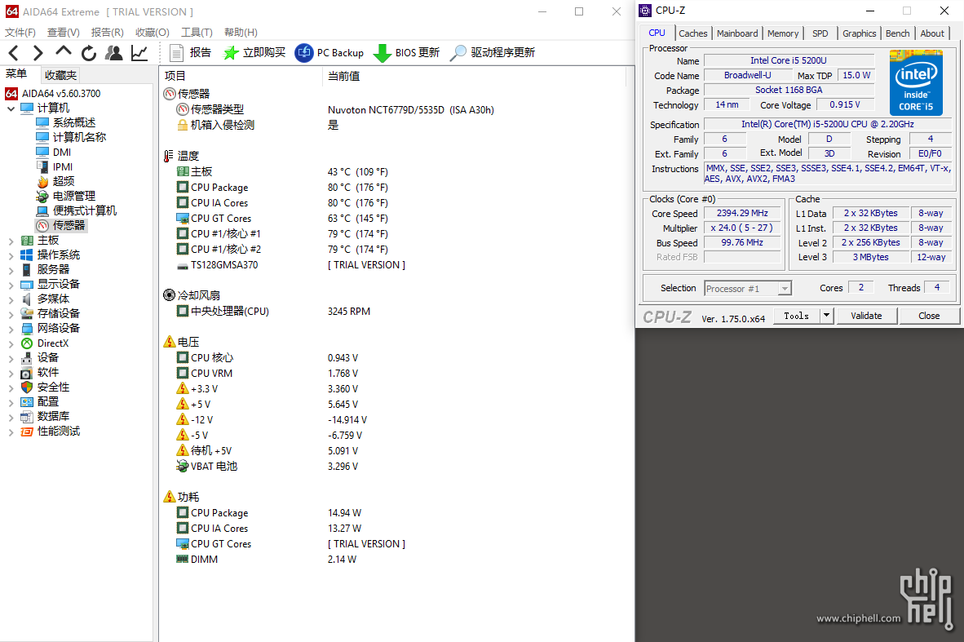Switch to CPU-Z Caches tab
This screenshot has width=964, height=642.
(x=693, y=33)
